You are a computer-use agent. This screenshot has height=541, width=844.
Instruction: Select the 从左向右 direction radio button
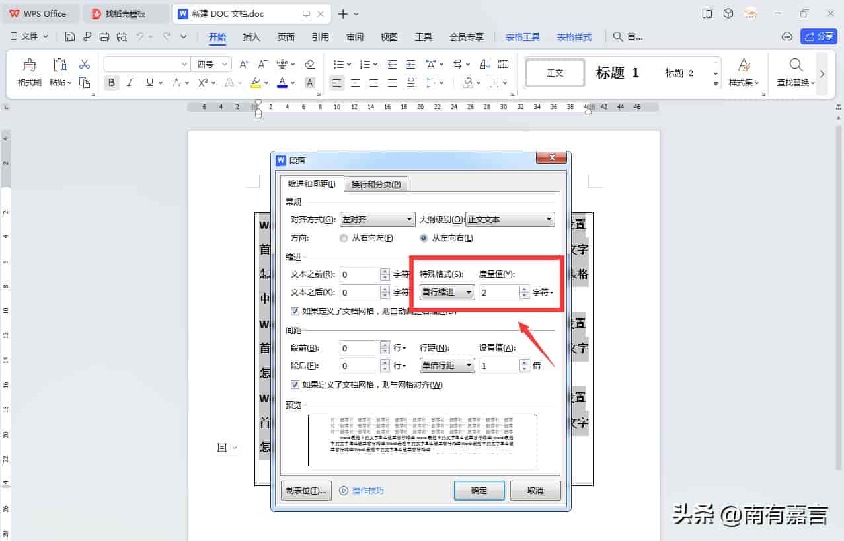424,238
